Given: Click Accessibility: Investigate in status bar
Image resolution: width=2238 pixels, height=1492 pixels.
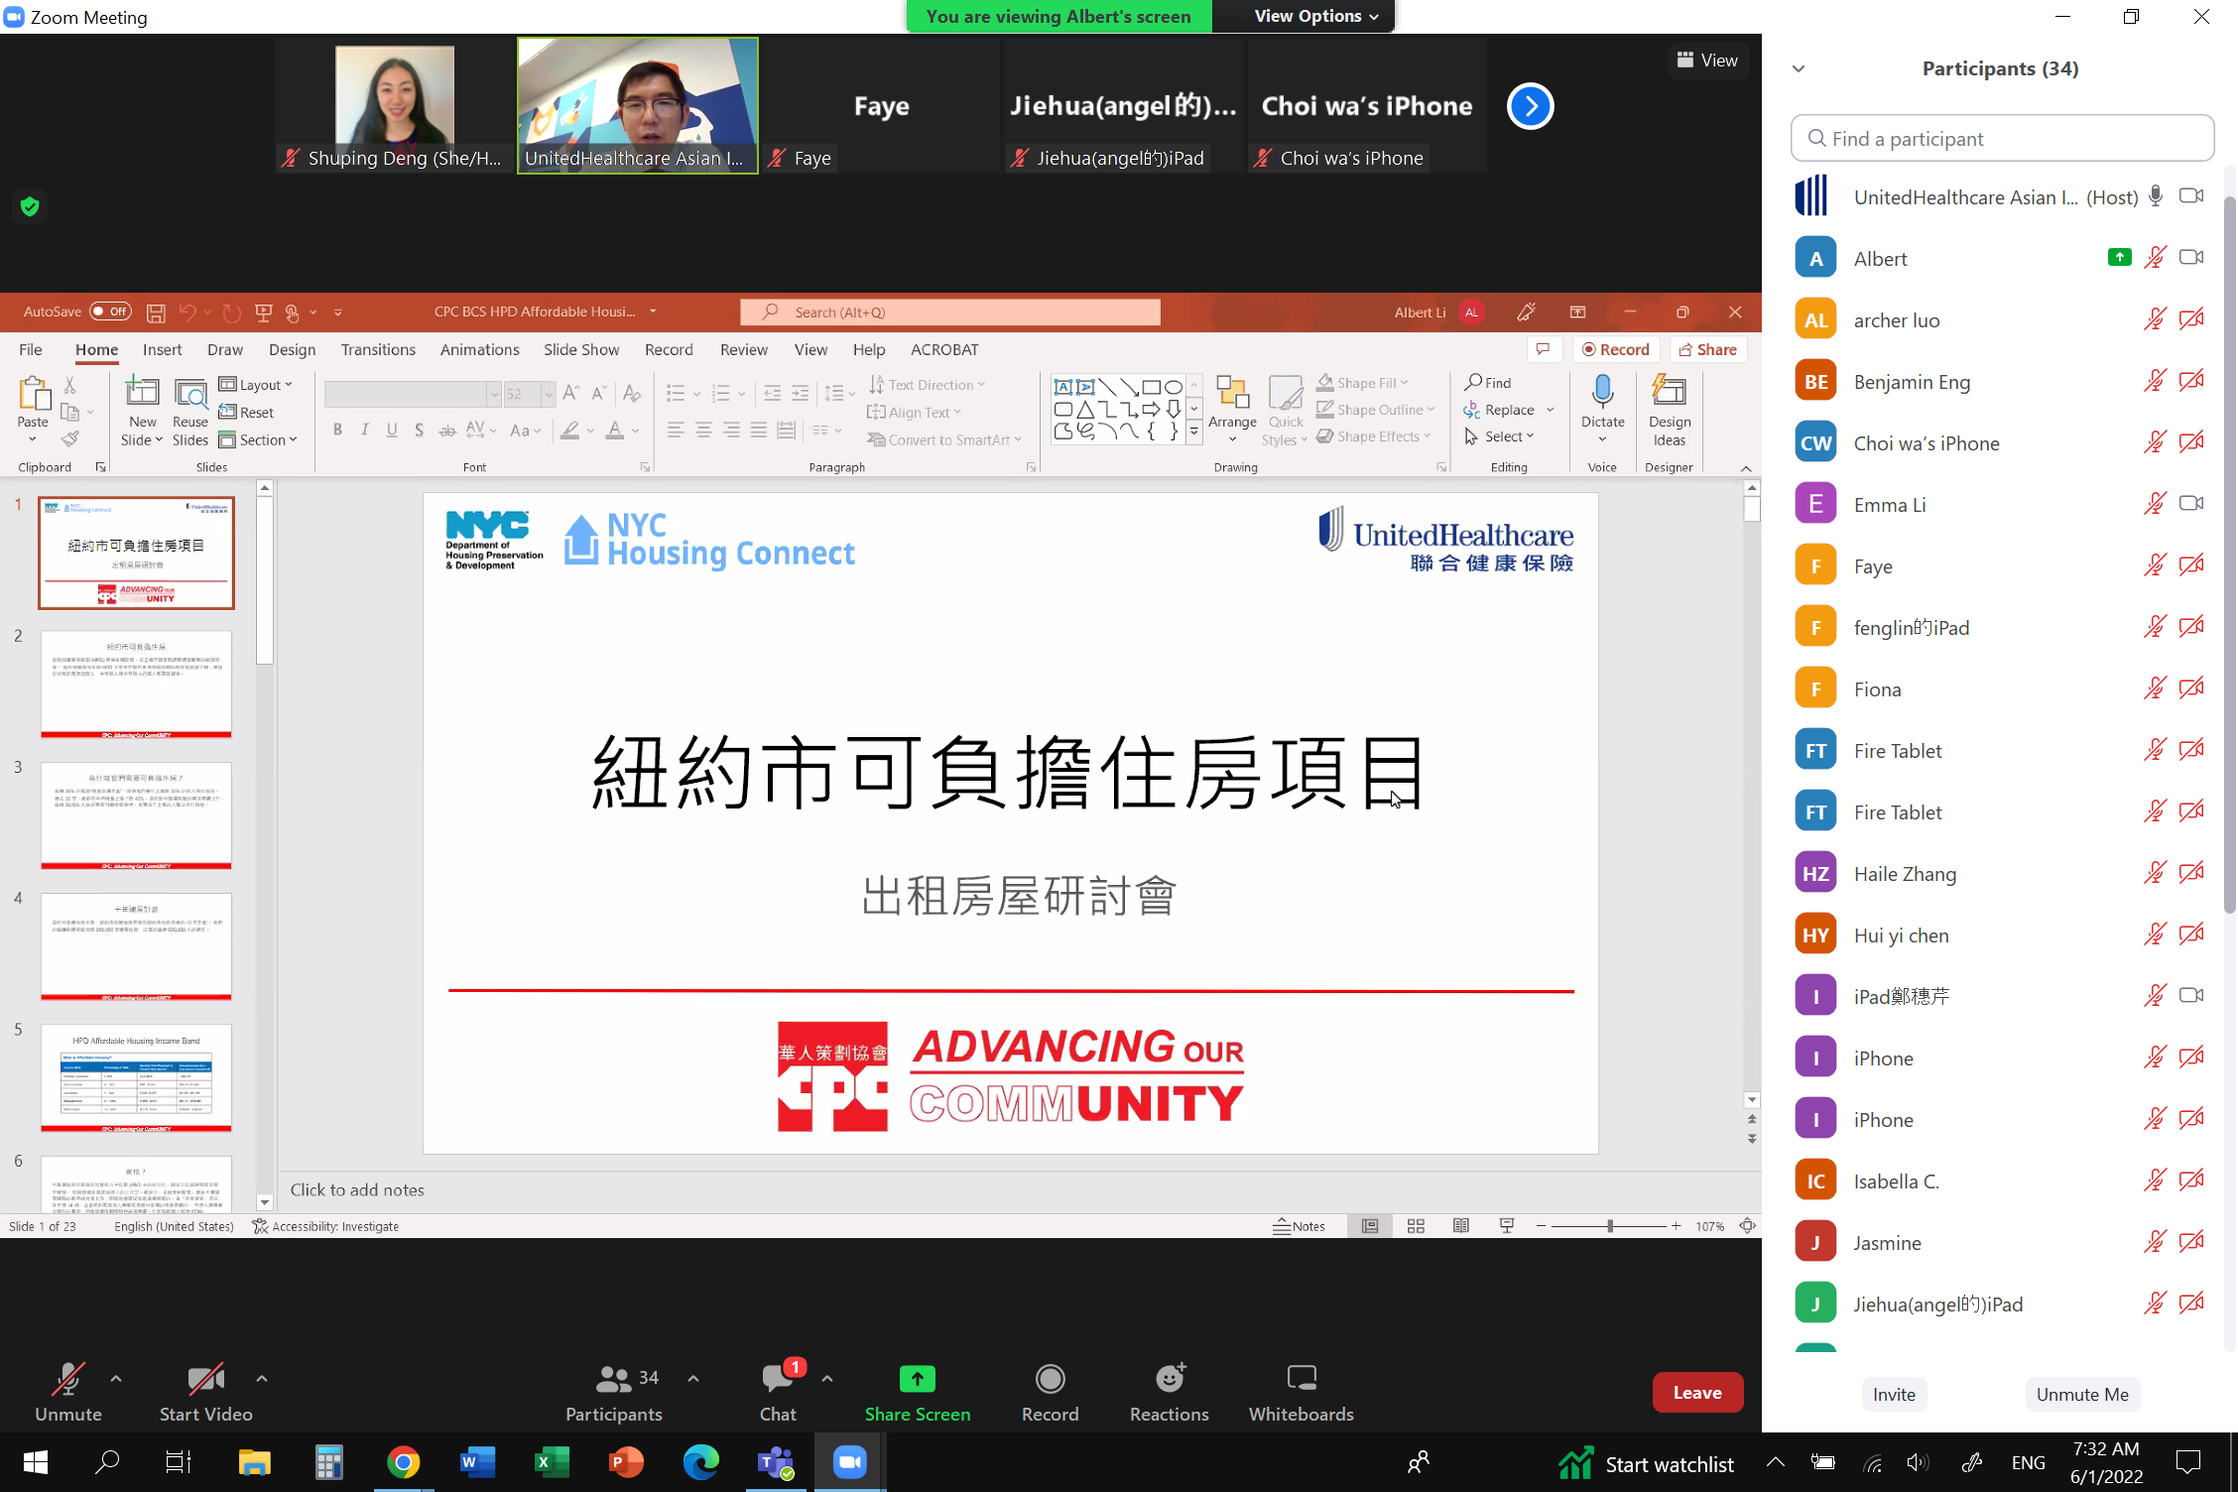Looking at the screenshot, I should pos(325,1226).
